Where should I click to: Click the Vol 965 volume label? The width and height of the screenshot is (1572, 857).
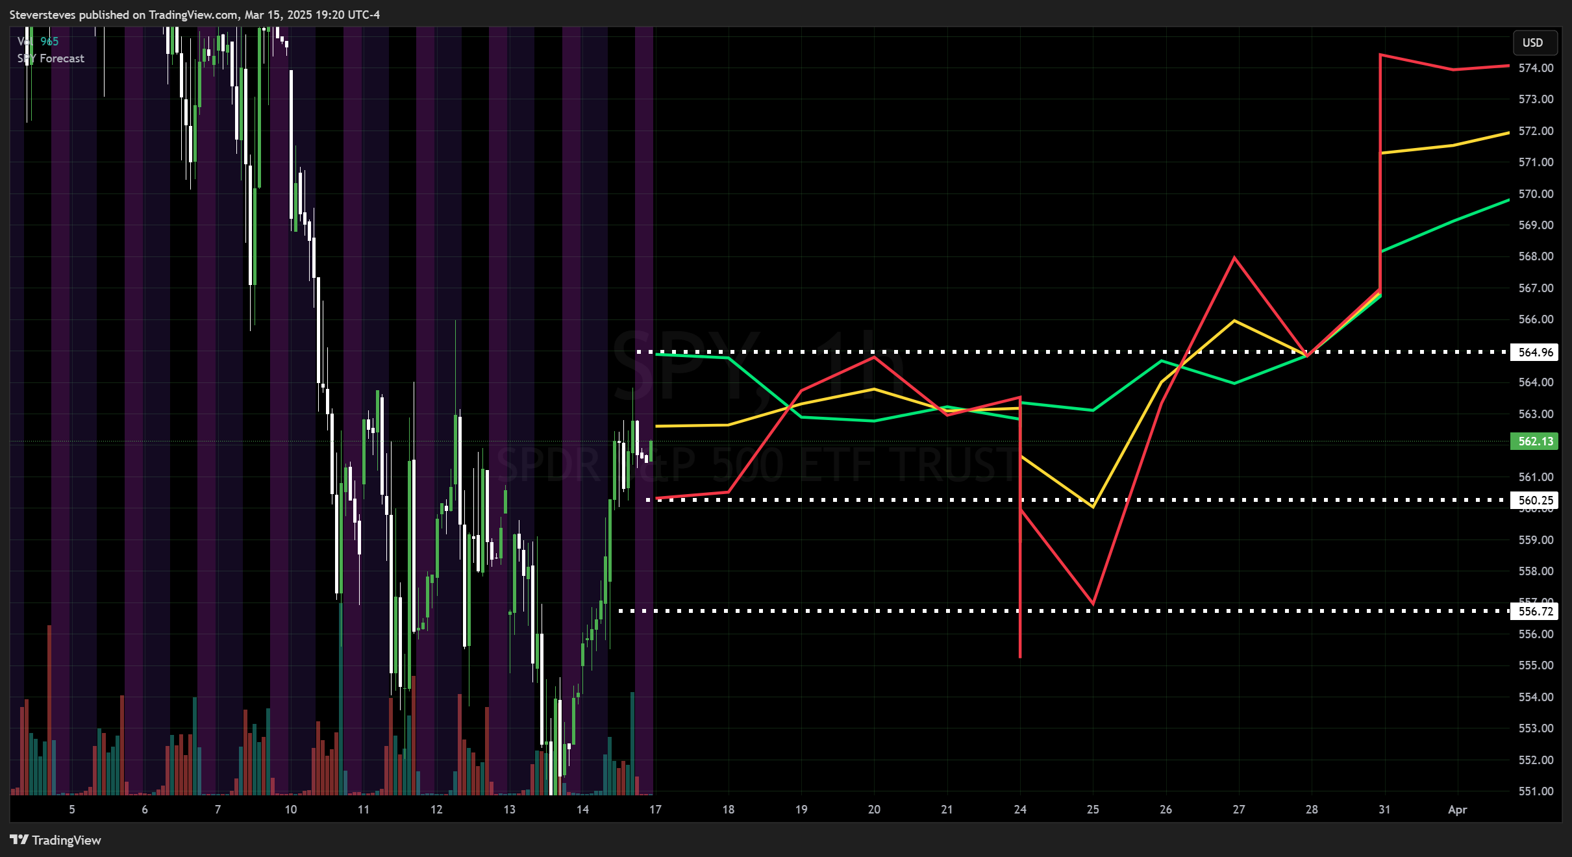click(38, 41)
